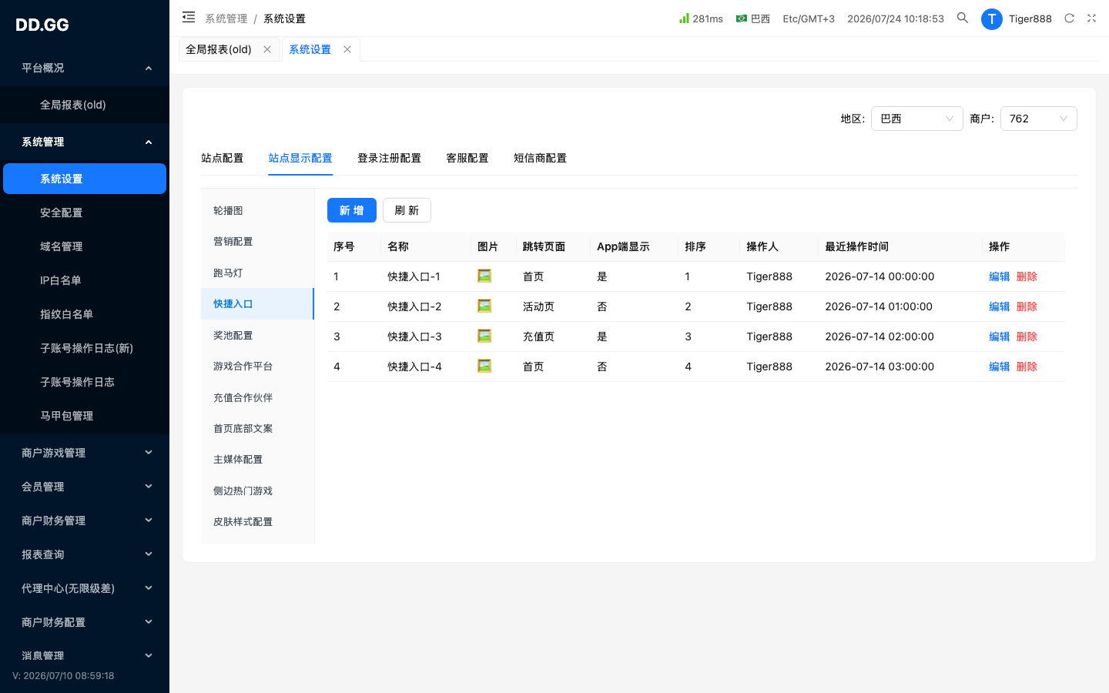Open 安全配置 in the sidebar
The height and width of the screenshot is (693, 1109).
click(x=85, y=213)
